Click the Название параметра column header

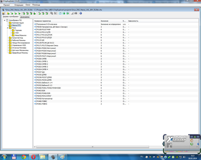click(x=42, y=21)
